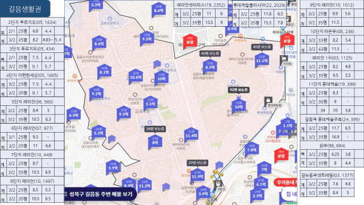Click the red 우리동네 button
This screenshot has width=364, height=205.
point(286,182)
